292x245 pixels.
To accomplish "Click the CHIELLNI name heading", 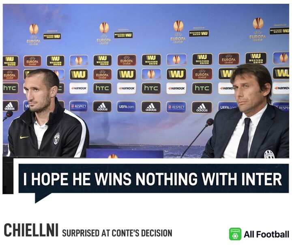I will point(31,230).
